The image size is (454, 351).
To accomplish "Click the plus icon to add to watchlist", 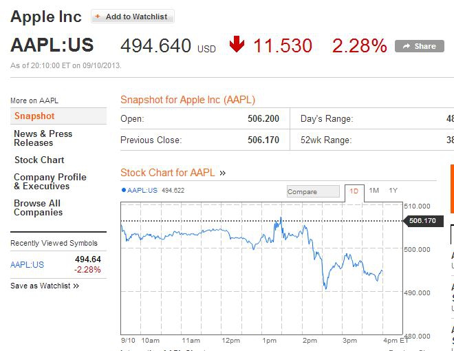I will 98,17.
